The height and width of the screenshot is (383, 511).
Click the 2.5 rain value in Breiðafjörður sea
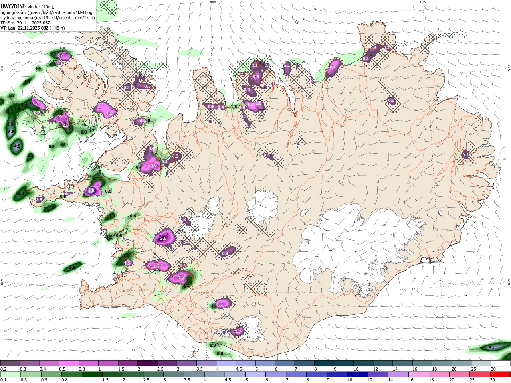point(30,156)
